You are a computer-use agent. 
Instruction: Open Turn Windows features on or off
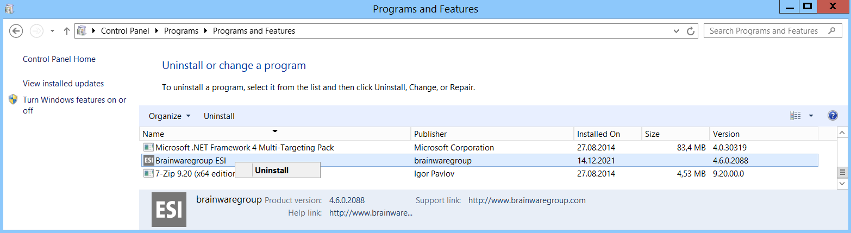point(74,105)
